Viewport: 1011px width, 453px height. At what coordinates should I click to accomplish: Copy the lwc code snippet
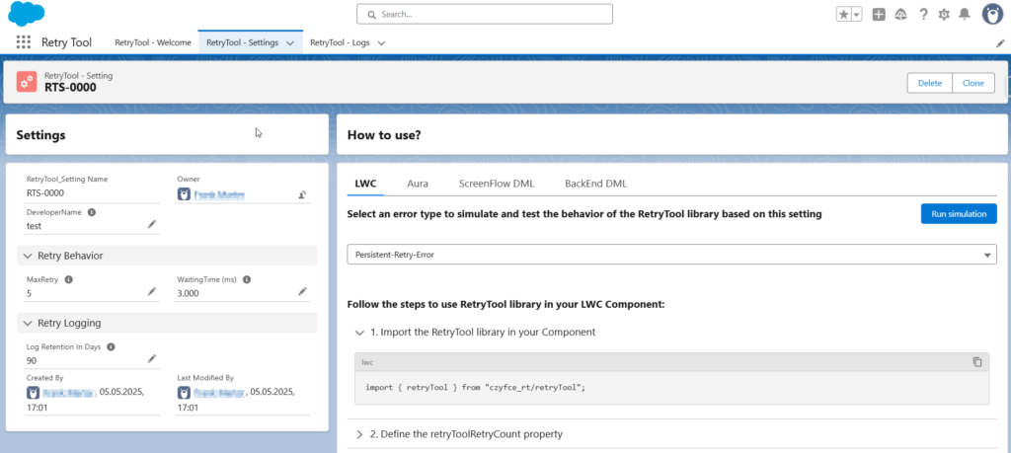pyautogui.click(x=976, y=362)
